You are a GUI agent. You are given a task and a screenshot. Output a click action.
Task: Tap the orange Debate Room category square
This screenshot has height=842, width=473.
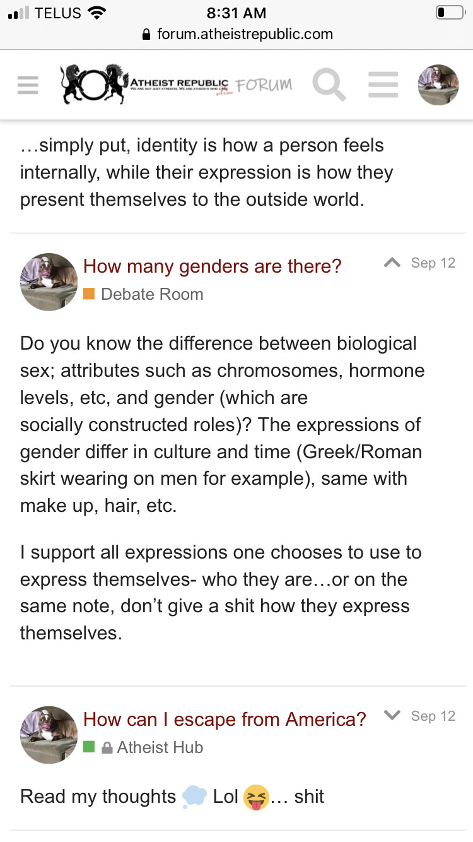tap(89, 294)
